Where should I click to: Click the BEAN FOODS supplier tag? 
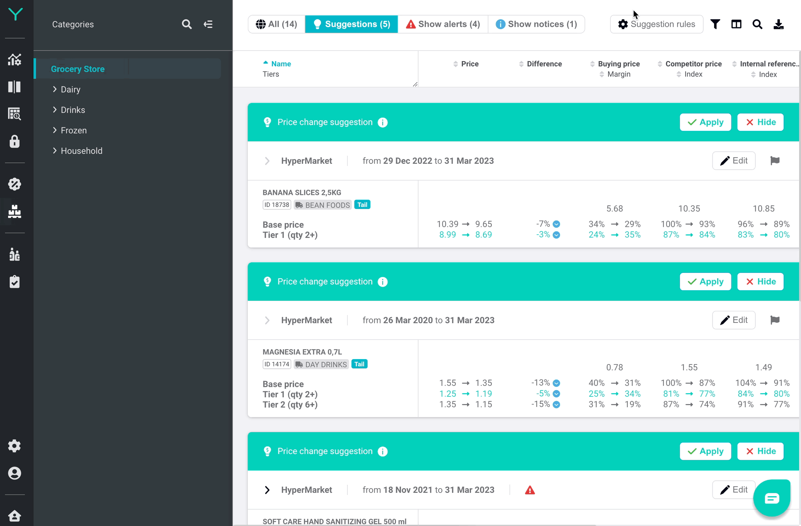(323, 205)
